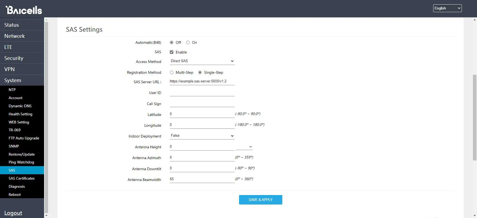Click the User ID input field
The width and height of the screenshot is (477, 218).
click(x=202, y=92)
